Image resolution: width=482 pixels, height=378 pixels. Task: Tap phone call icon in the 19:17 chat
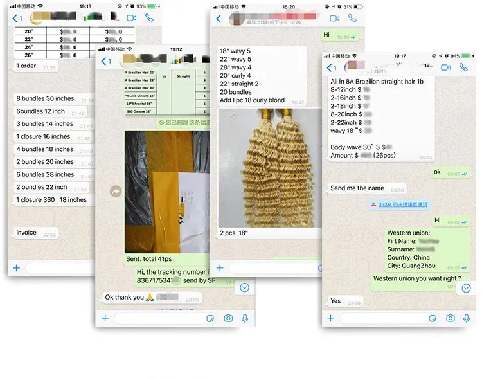tap(463, 67)
